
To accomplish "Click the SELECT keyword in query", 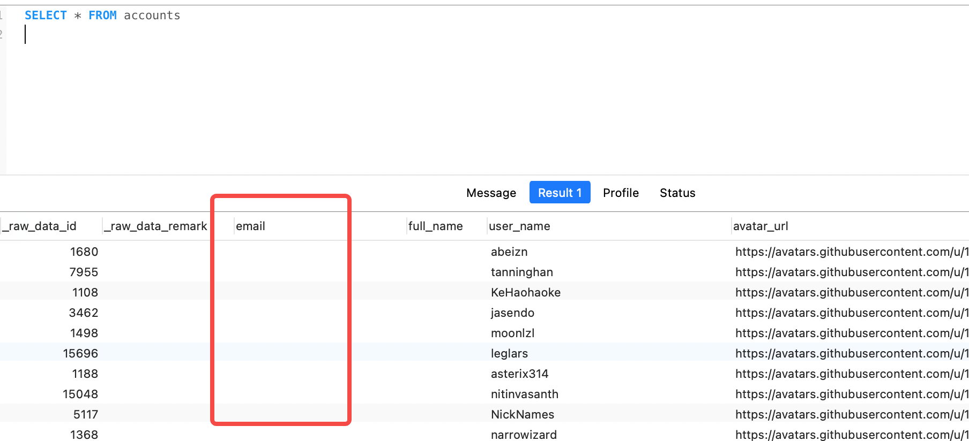I will tap(46, 16).
